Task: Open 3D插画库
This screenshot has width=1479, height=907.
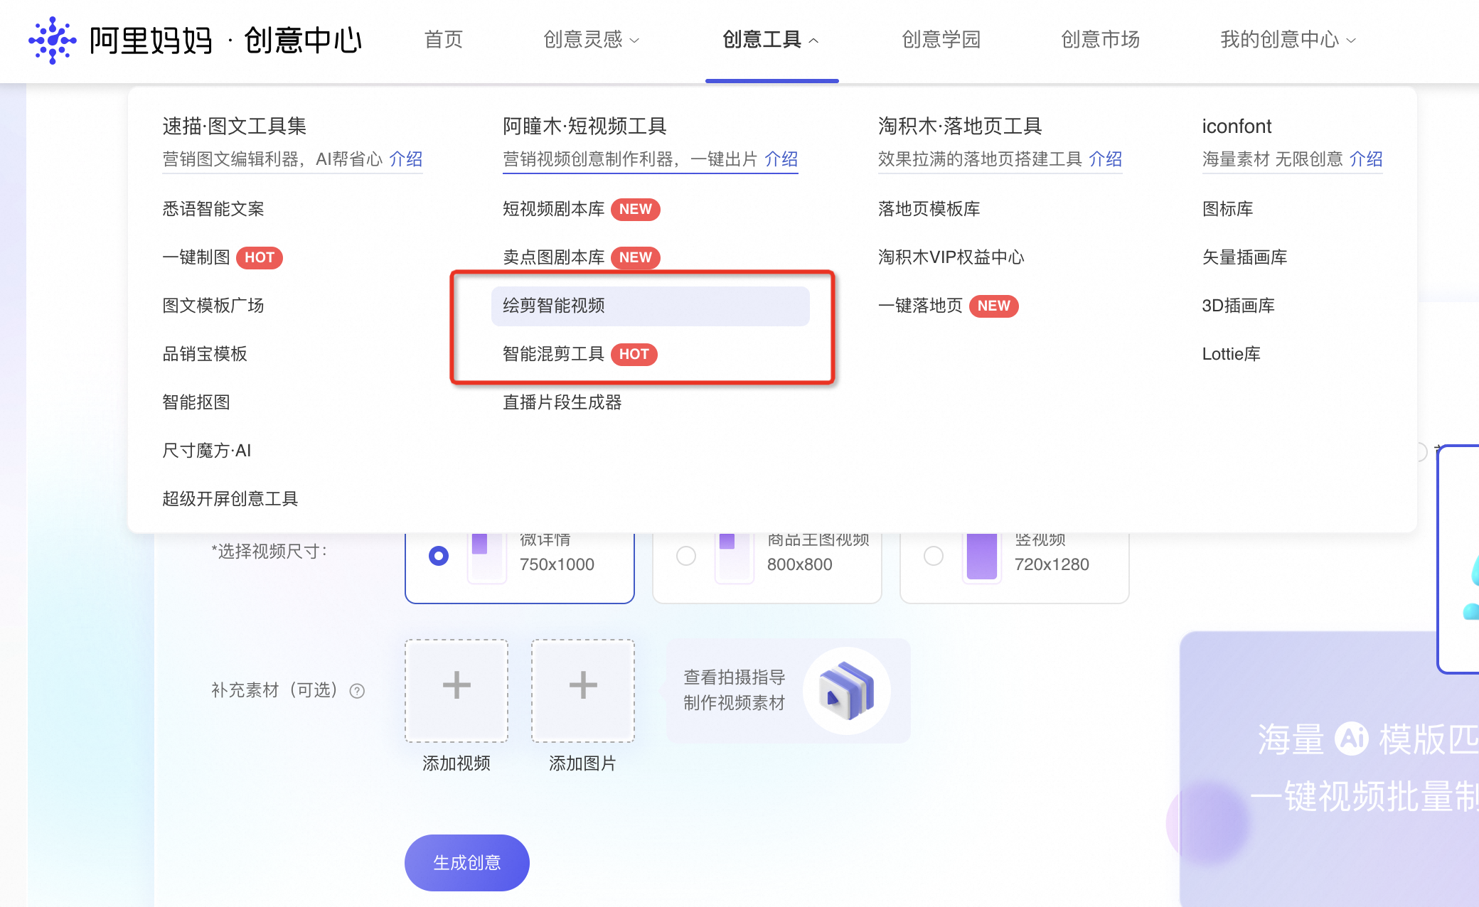Action: point(1239,306)
